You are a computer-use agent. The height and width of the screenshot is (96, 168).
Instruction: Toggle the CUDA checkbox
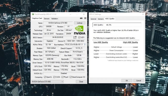54,77
